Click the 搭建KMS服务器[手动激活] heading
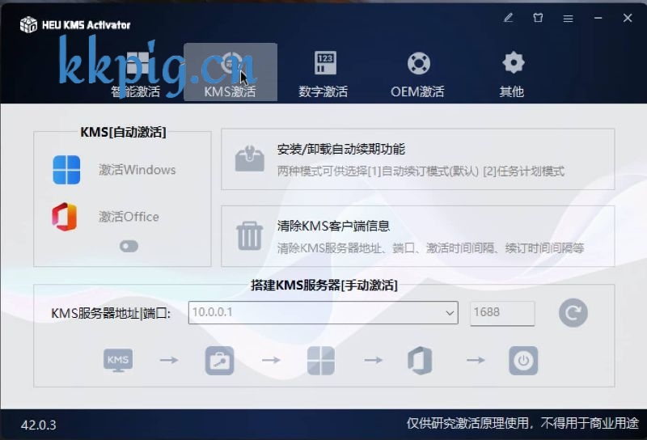The height and width of the screenshot is (440, 647). pyautogui.click(x=324, y=285)
